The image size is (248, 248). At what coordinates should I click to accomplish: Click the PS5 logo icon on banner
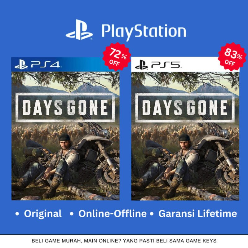[x=142, y=65]
